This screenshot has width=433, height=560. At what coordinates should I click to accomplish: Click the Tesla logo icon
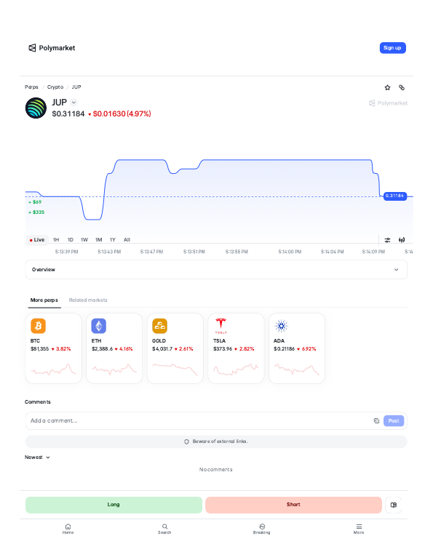click(221, 326)
